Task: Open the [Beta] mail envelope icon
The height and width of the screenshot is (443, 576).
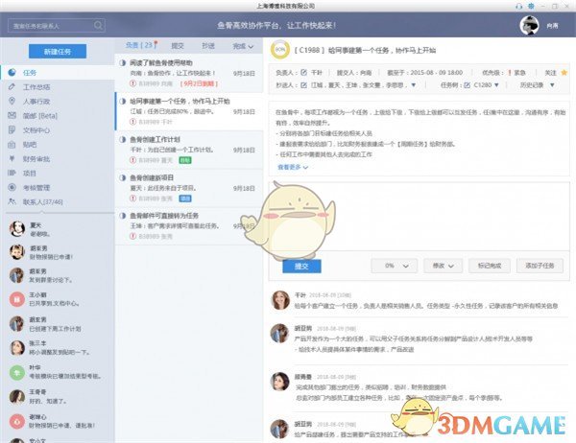Action: (12, 116)
